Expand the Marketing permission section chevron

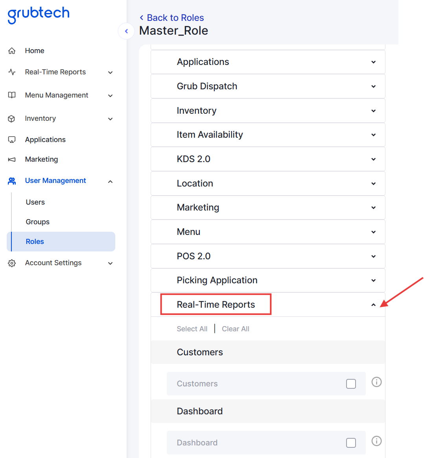374,208
